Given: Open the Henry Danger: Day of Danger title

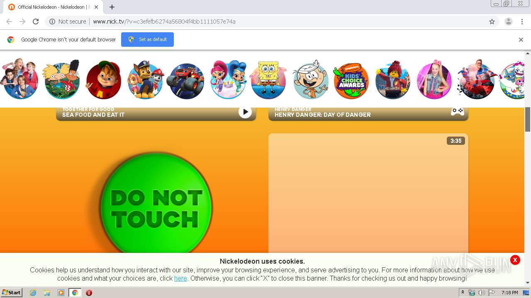Looking at the screenshot, I should (x=323, y=115).
